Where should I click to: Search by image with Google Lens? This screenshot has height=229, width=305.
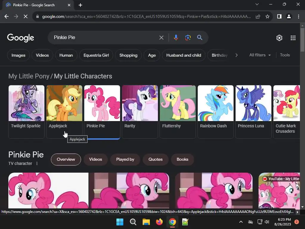[x=188, y=38]
